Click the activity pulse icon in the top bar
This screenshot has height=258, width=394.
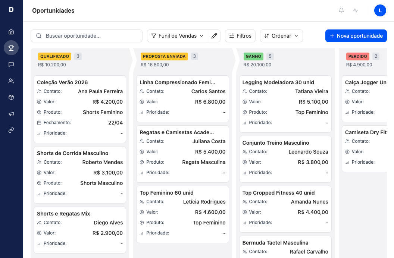(355, 10)
